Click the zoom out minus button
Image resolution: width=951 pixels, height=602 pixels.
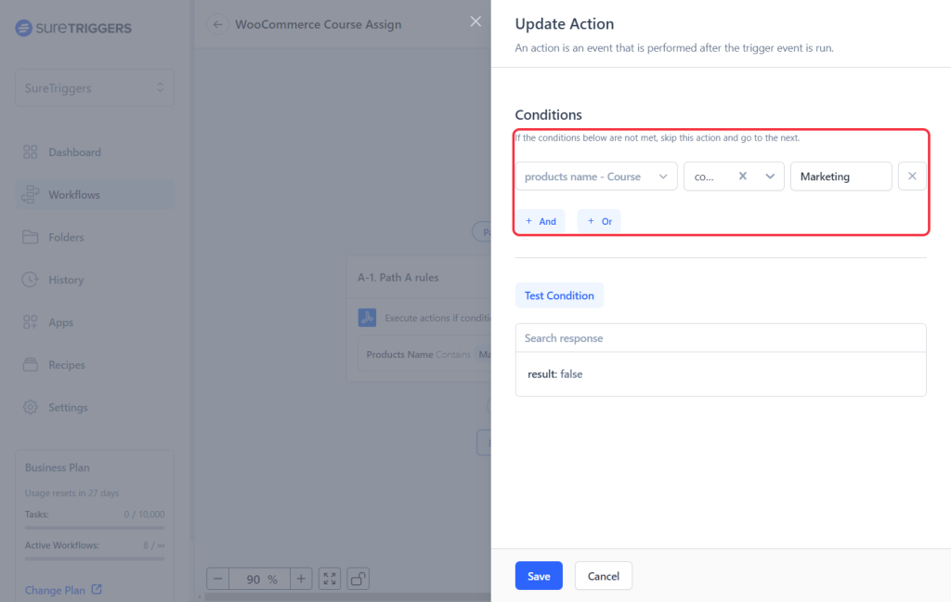tap(217, 579)
